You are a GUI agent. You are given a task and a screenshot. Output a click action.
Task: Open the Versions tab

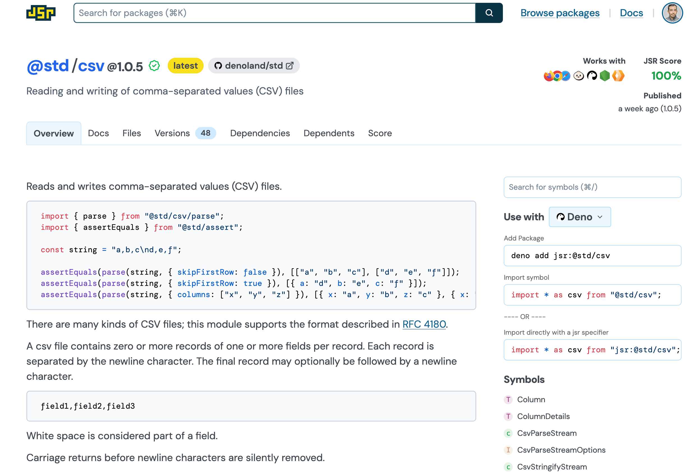pyautogui.click(x=185, y=133)
